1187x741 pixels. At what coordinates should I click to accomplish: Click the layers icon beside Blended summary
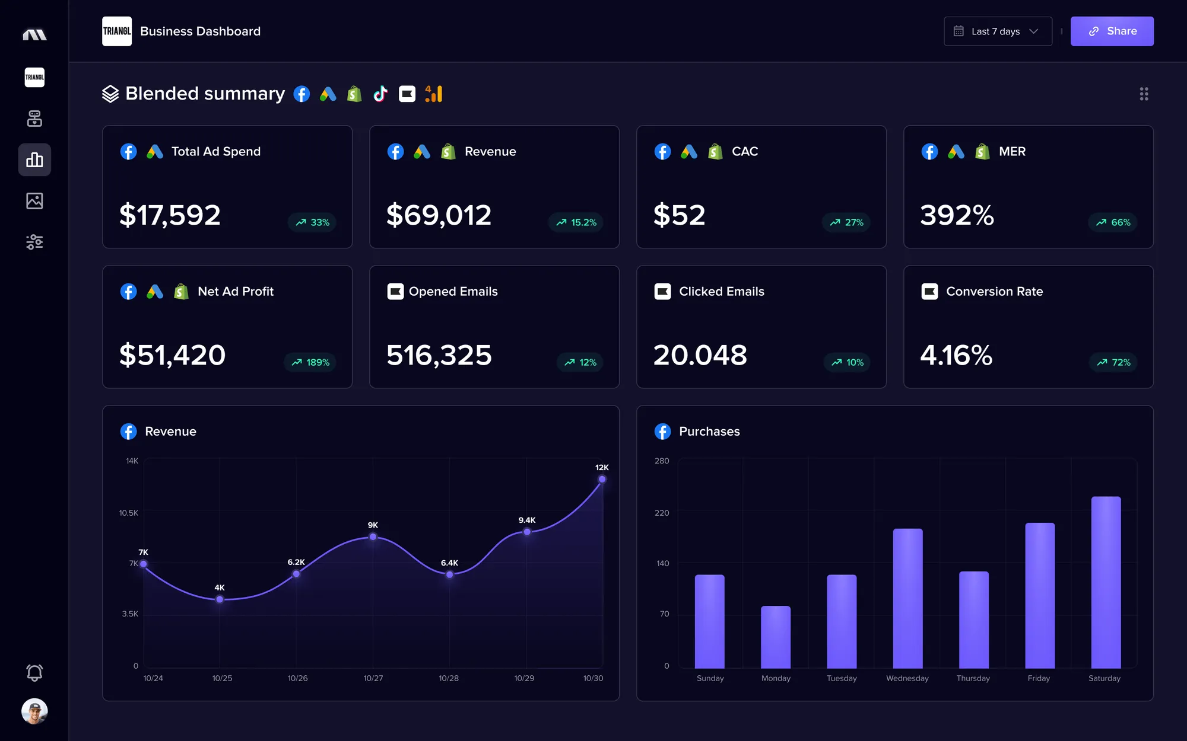coord(110,94)
